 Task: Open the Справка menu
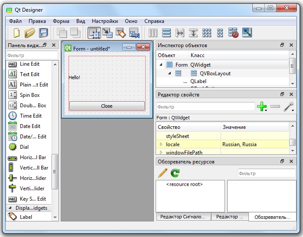tap(154, 21)
